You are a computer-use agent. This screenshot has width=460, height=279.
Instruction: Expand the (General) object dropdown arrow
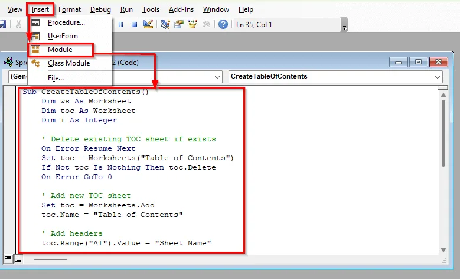(217, 77)
